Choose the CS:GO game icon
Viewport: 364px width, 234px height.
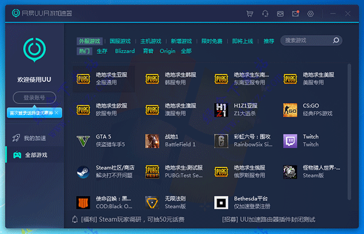coord(290,110)
